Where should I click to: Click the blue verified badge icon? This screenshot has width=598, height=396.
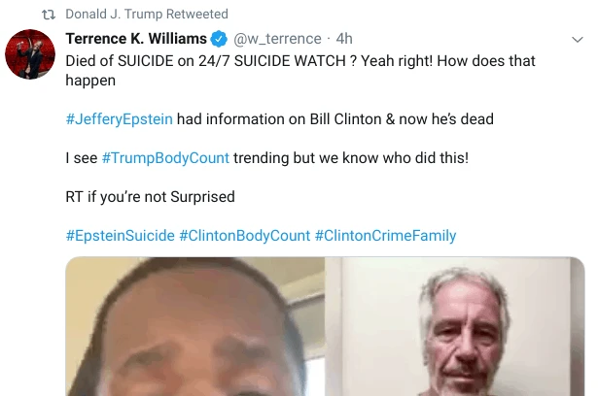(x=220, y=39)
